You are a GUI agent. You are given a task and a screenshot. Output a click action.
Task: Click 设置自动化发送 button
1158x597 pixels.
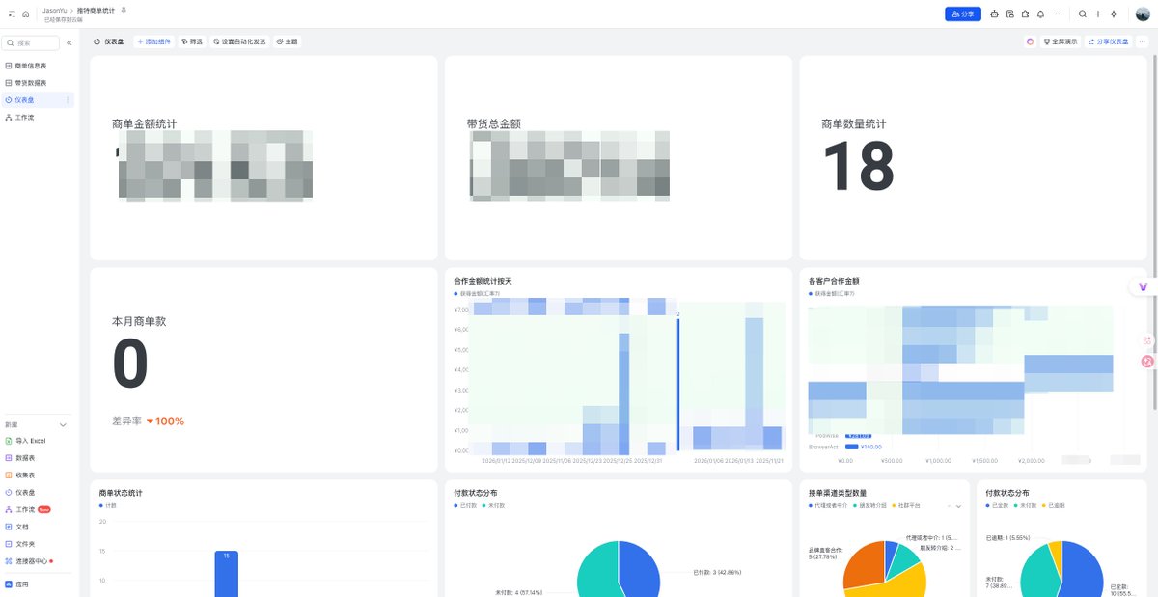[x=239, y=41]
